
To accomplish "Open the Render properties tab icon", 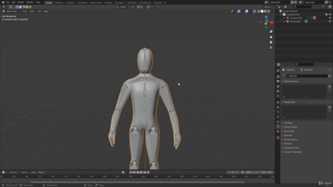I will [x=278, y=76].
